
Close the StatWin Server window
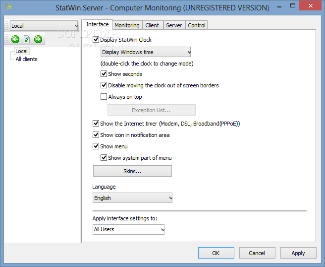point(310,6)
